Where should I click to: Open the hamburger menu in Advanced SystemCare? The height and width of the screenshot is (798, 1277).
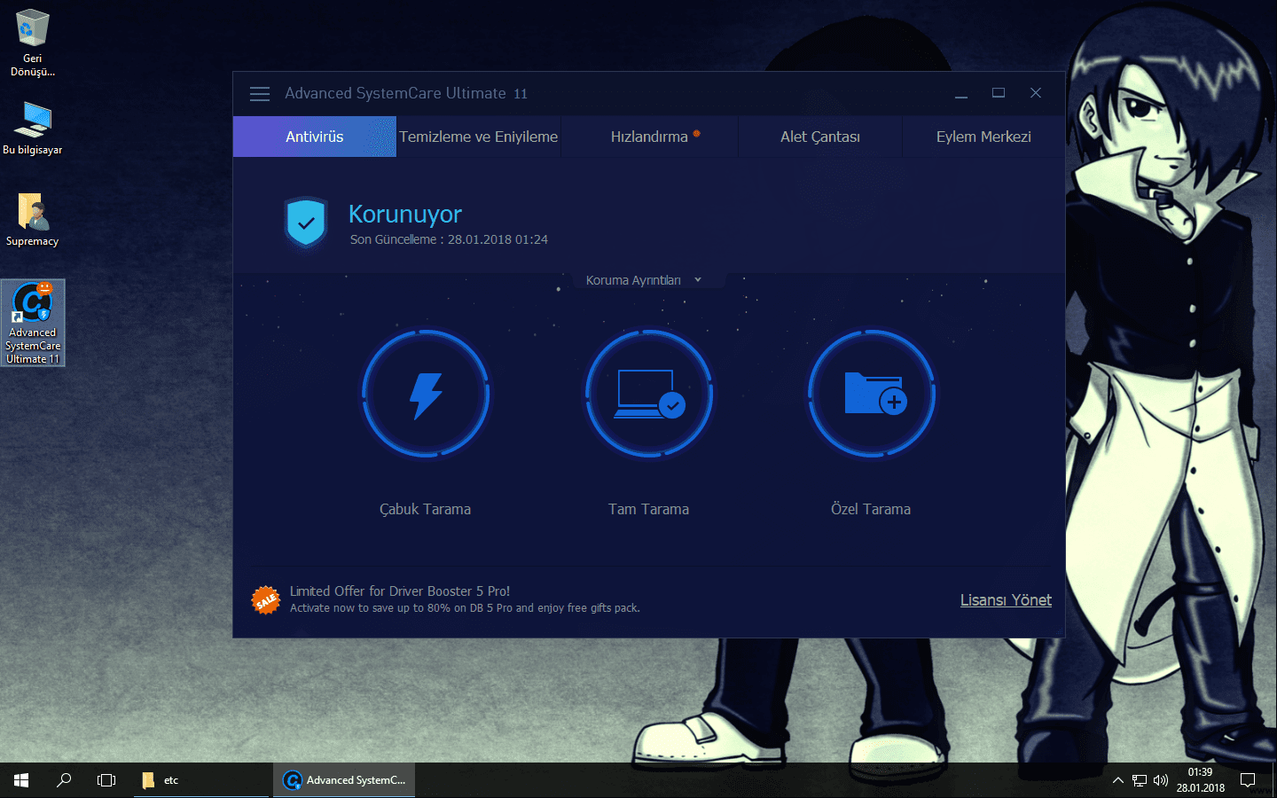[x=260, y=94]
